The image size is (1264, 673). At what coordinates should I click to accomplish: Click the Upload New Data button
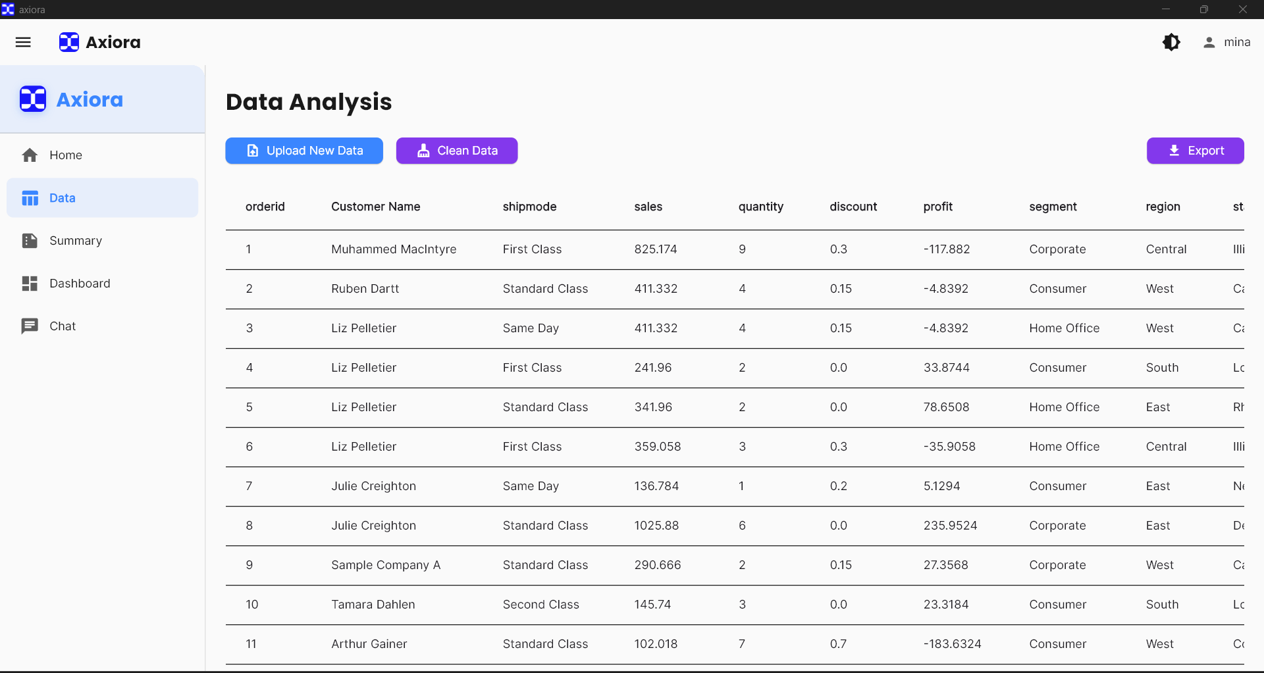(x=304, y=151)
